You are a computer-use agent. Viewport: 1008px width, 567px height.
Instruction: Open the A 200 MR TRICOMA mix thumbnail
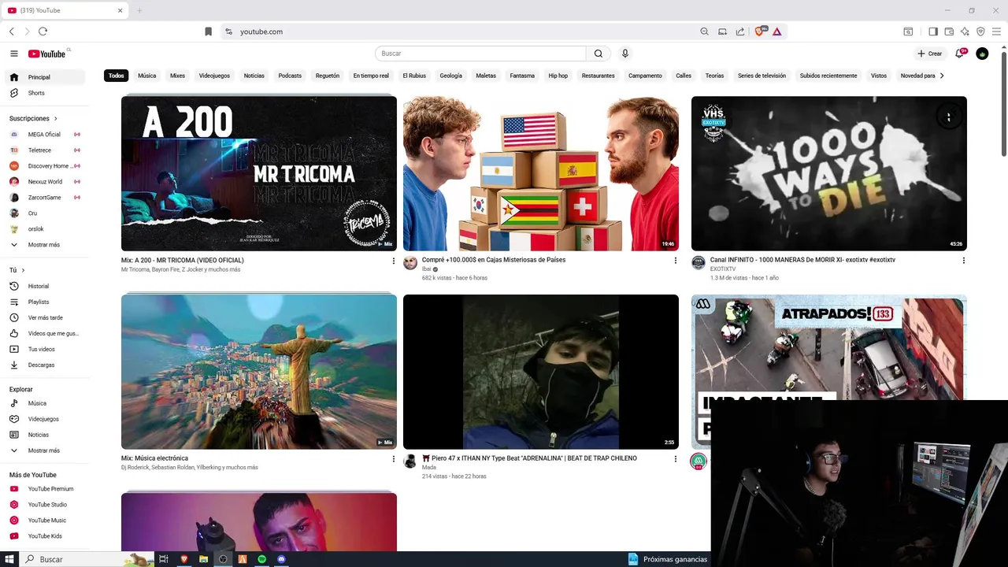259,173
